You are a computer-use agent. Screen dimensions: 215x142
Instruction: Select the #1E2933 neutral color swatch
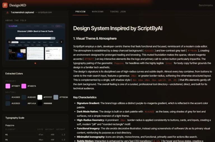[8, 103]
